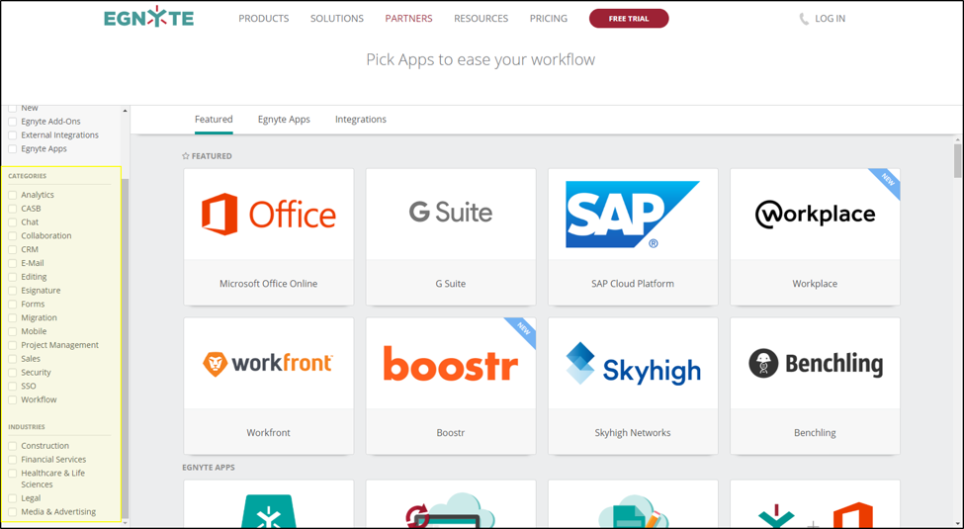Enable the Collaboration category filter
This screenshot has width=964, height=529.
point(13,236)
